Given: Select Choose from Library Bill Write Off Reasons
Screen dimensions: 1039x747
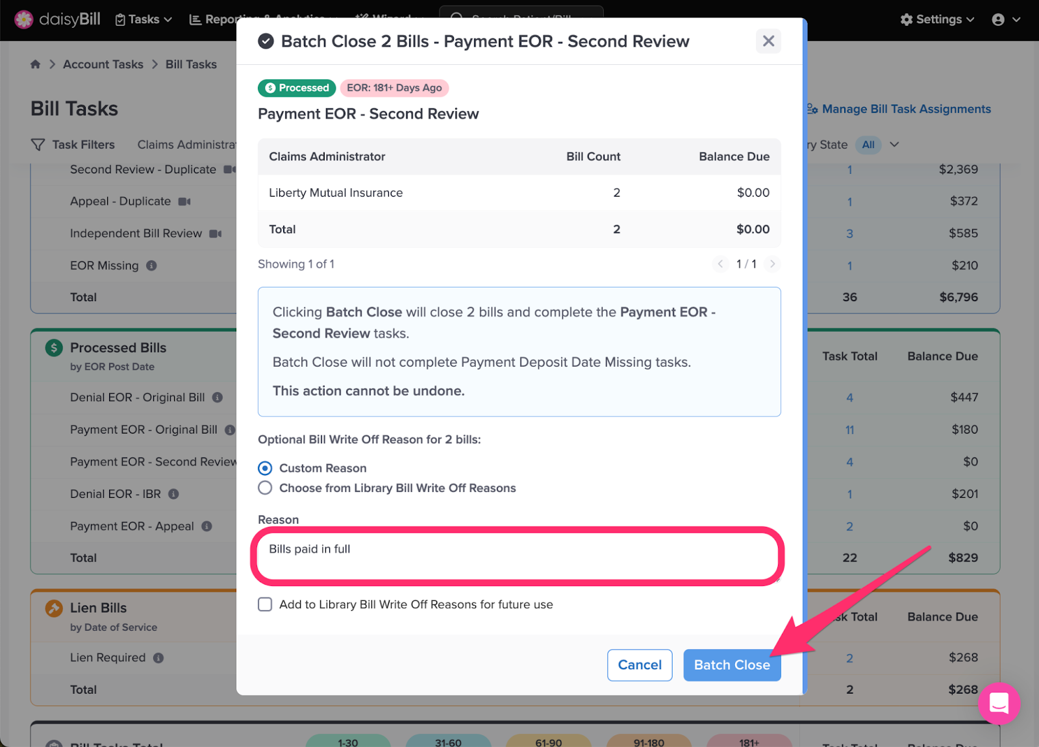Looking at the screenshot, I should 265,488.
